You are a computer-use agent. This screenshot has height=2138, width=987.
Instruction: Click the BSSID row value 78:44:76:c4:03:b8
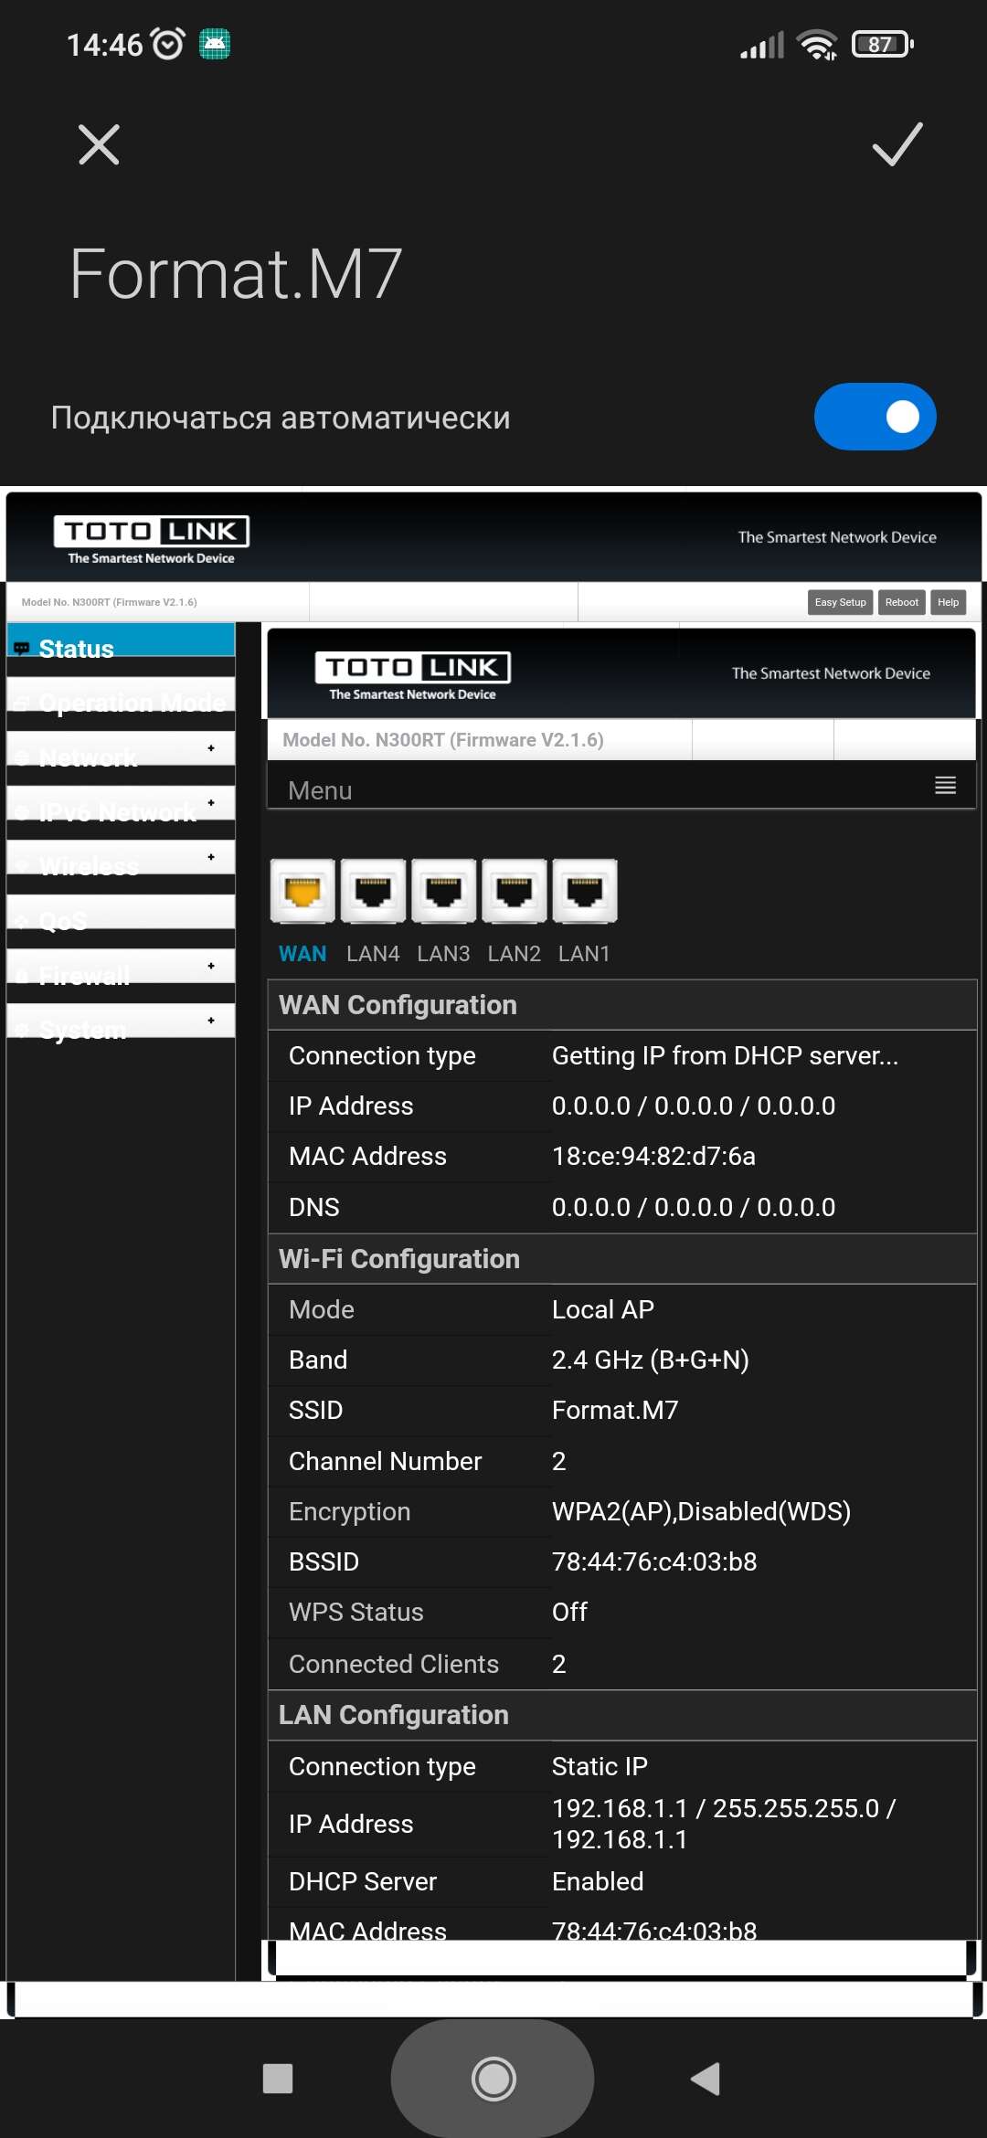tap(654, 1561)
